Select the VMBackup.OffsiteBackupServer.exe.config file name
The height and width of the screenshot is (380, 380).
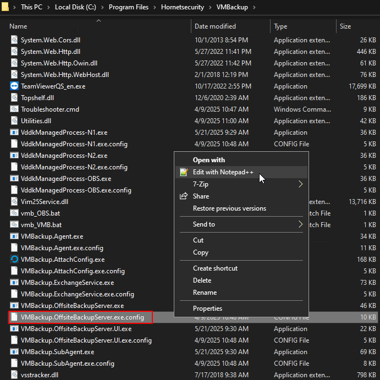82,317
